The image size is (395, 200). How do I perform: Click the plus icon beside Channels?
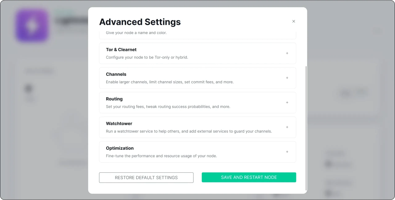click(287, 78)
